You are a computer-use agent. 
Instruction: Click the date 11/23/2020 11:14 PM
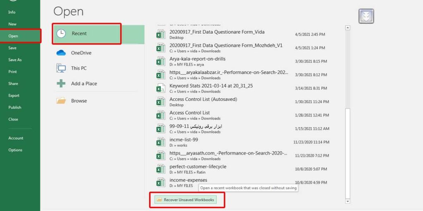coord(311,142)
